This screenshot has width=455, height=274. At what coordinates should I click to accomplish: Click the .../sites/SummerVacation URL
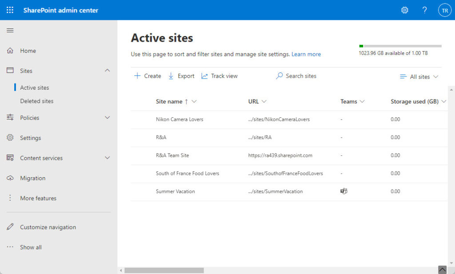coord(275,191)
